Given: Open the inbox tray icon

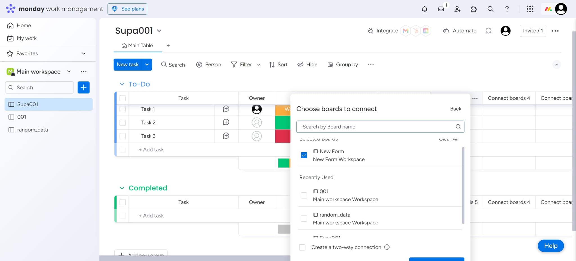Looking at the screenshot, I should pos(441,9).
